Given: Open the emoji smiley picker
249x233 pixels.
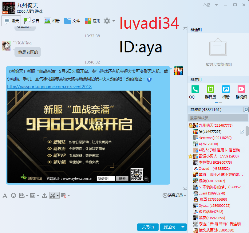Looking at the screenshot, I should pyautogui.click(x=14, y=195).
